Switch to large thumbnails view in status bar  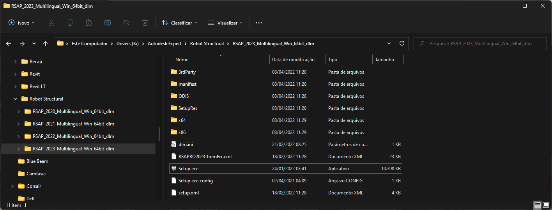(546, 205)
